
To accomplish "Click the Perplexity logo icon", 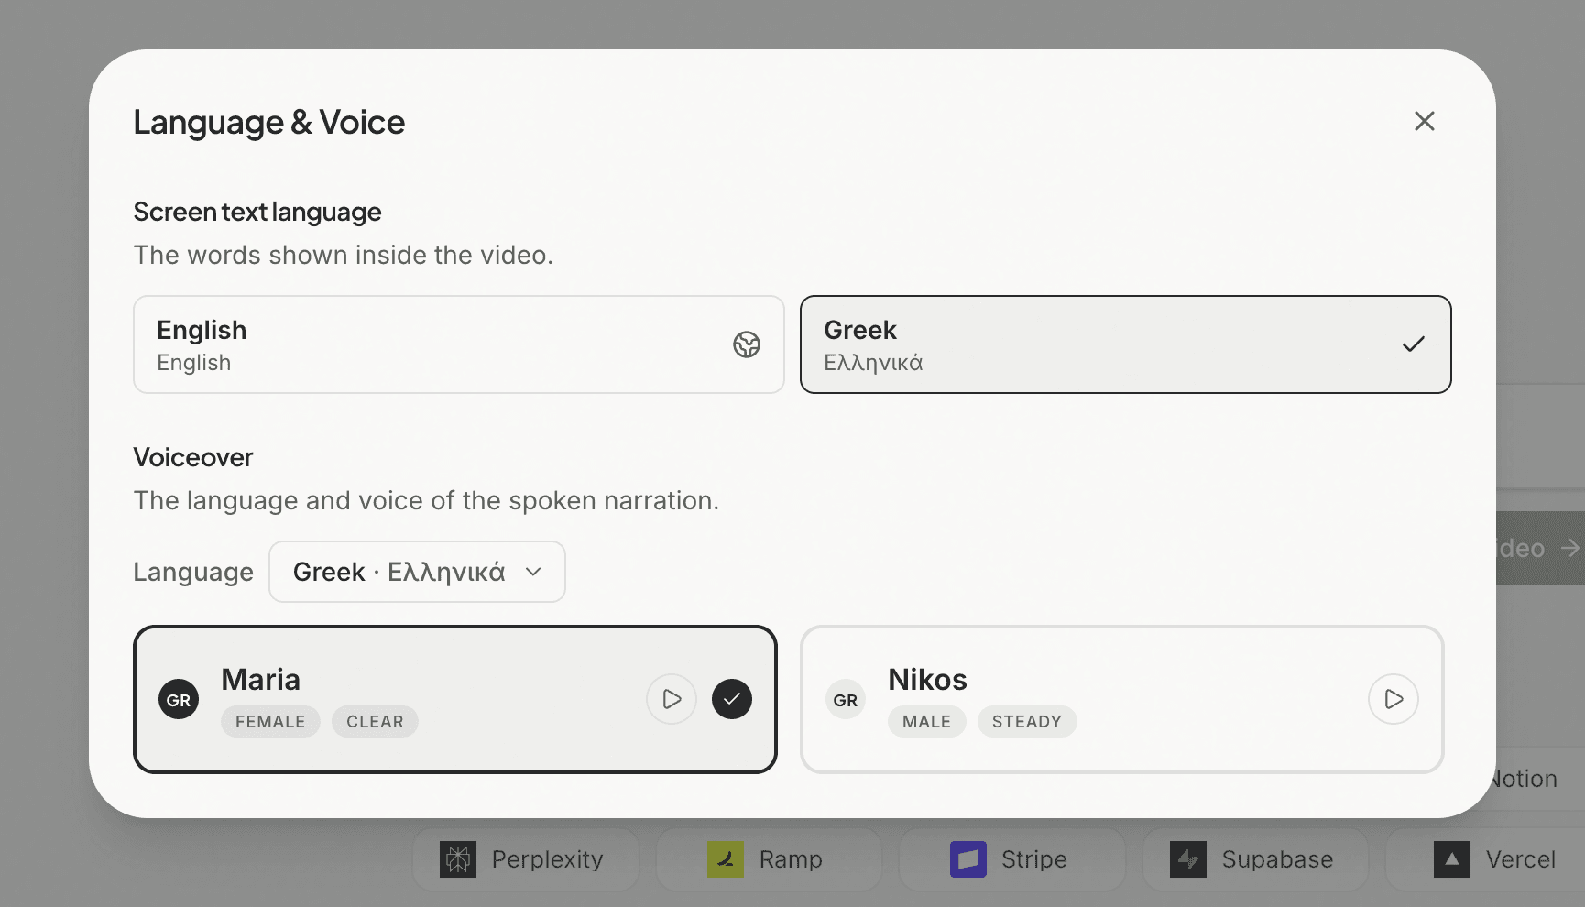I will (x=458, y=859).
